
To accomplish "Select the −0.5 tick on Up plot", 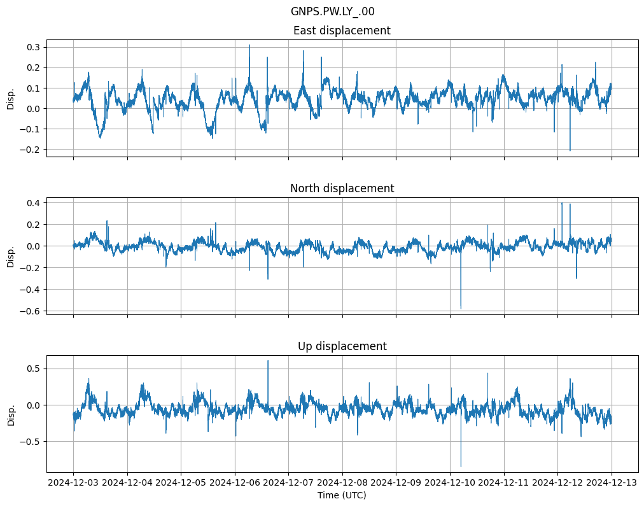I will [x=31, y=442].
